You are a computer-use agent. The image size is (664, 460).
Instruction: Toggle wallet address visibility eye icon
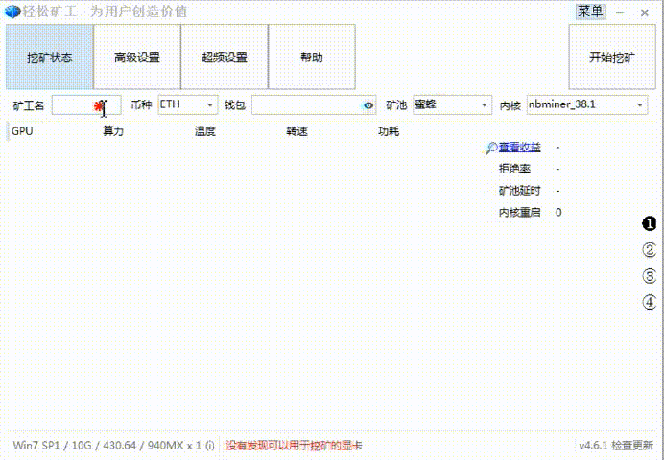click(368, 105)
